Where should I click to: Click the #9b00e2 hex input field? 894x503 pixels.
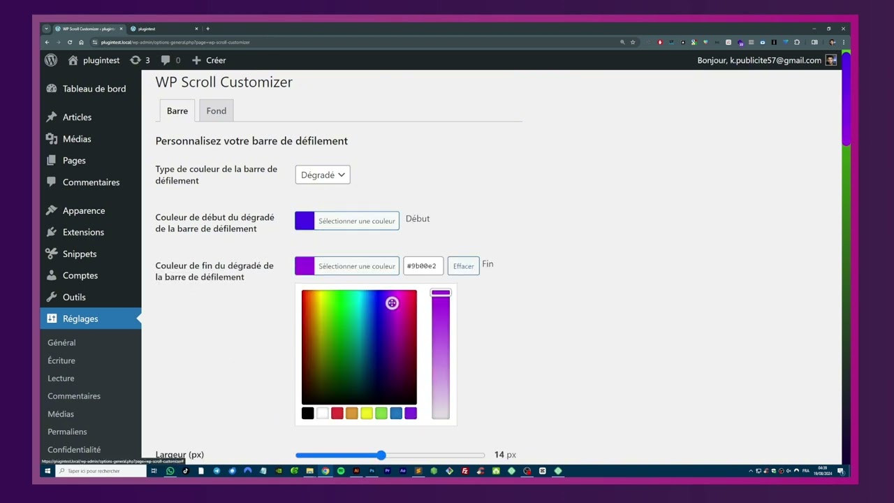coord(423,266)
